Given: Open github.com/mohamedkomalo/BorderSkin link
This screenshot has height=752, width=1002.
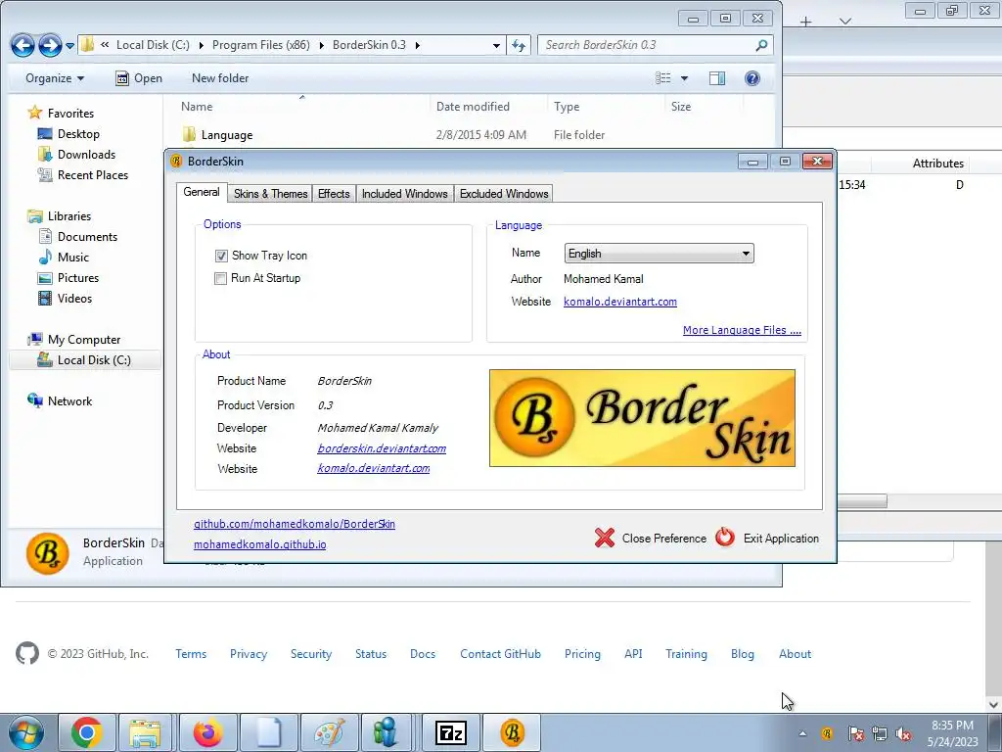Looking at the screenshot, I should point(294,524).
